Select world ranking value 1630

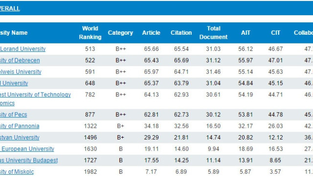90,149
